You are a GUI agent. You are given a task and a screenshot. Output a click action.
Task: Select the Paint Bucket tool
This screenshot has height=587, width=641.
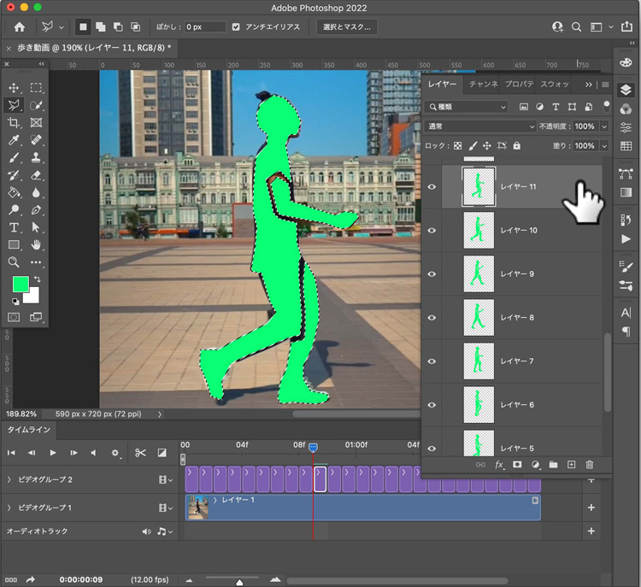pyautogui.click(x=14, y=192)
